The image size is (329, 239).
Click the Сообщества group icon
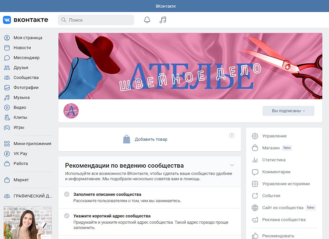[x=7, y=78]
